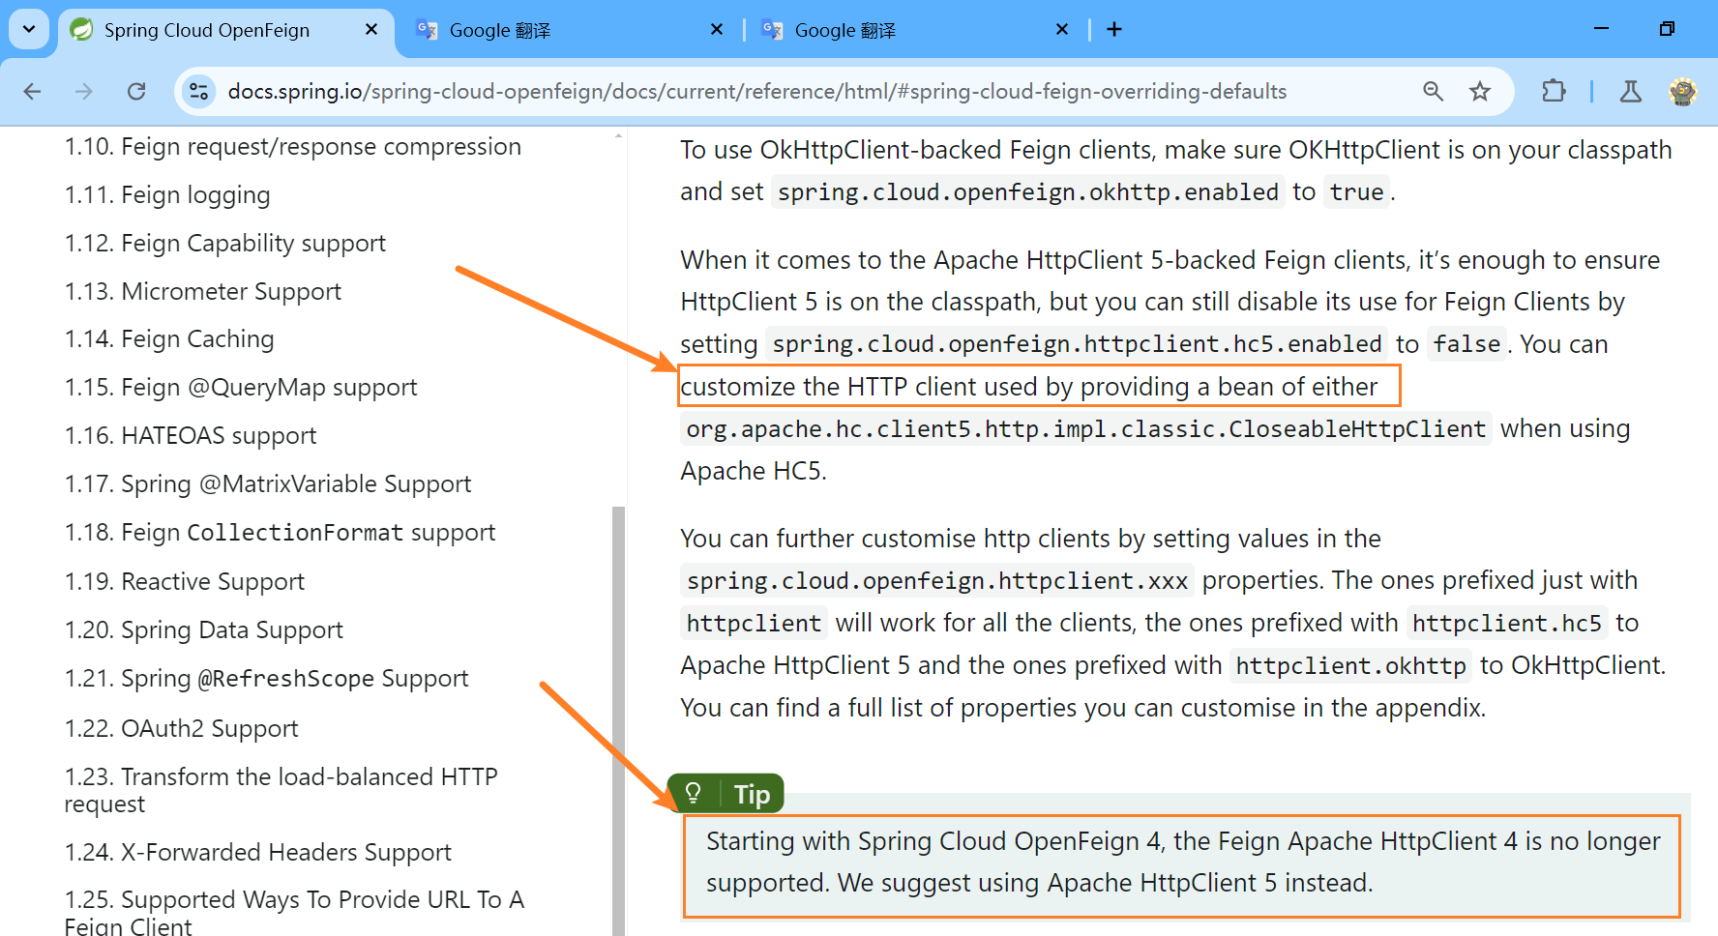Screen dimensions: 1718x936
Task: Open 1.18 Feign CollectionFormat support
Action: [x=280, y=533]
